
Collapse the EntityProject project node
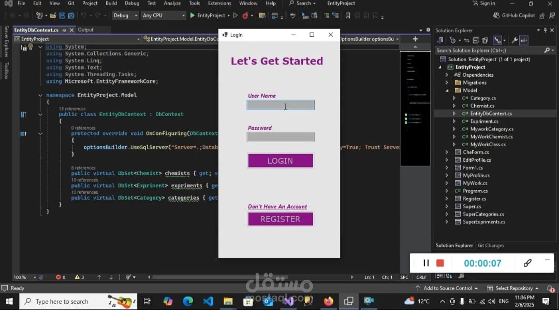click(439, 67)
